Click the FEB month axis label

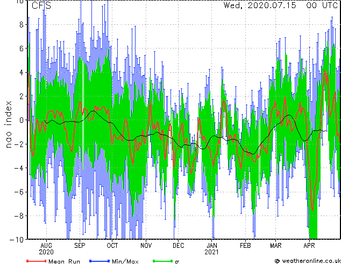point(245,246)
